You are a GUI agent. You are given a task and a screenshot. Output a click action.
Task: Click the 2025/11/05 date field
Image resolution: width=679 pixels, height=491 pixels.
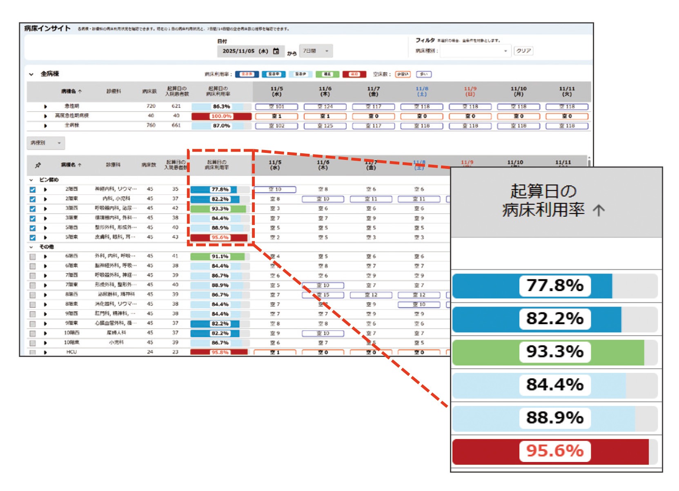(x=245, y=51)
